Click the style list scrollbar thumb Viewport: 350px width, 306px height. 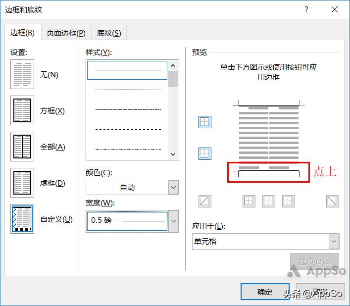173,79
